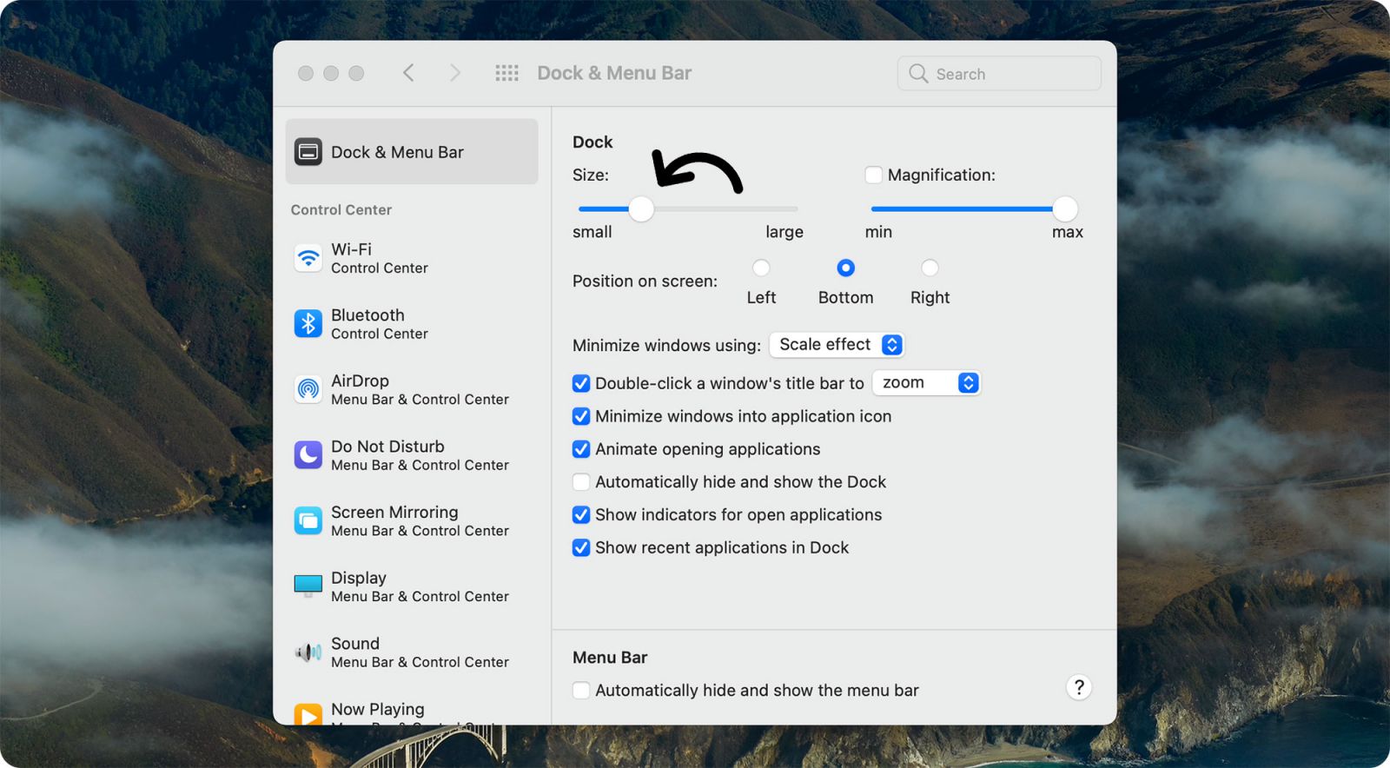Click the Magnification slider knob
The width and height of the screenshot is (1390, 768).
pos(1065,209)
